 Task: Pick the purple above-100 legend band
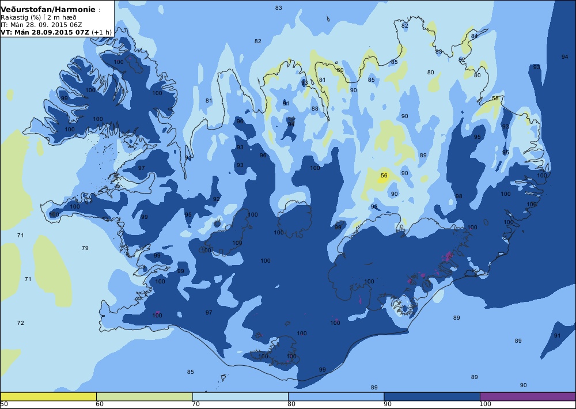pyautogui.click(x=528, y=396)
